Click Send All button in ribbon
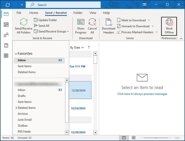 [x=42, y=26]
